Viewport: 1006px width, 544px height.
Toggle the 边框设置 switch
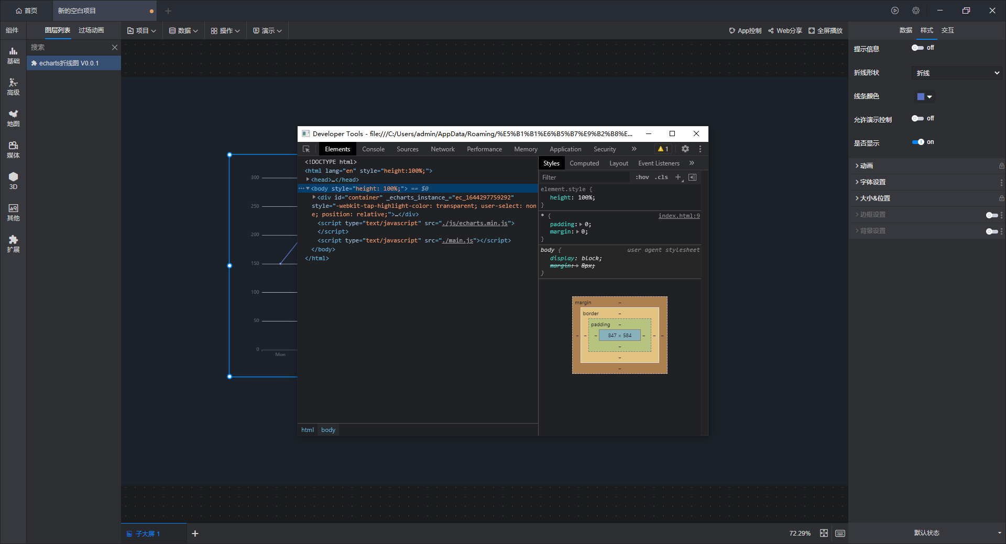pos(991,215)
